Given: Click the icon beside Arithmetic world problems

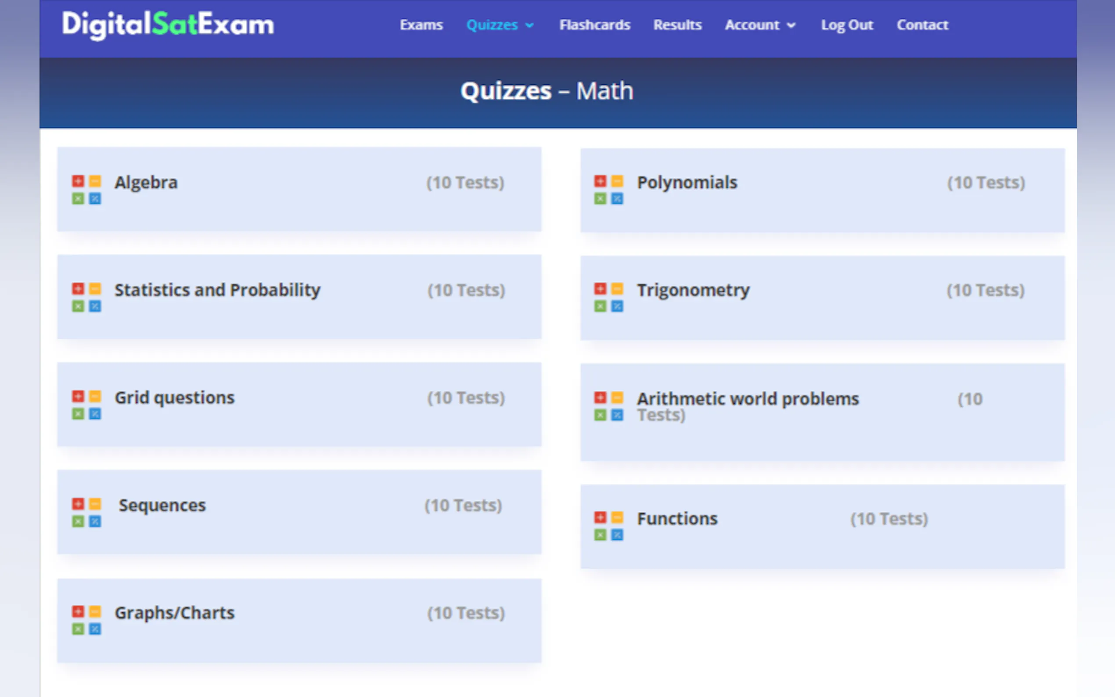Looking at the screenshot, I should (x=608, y=406).
